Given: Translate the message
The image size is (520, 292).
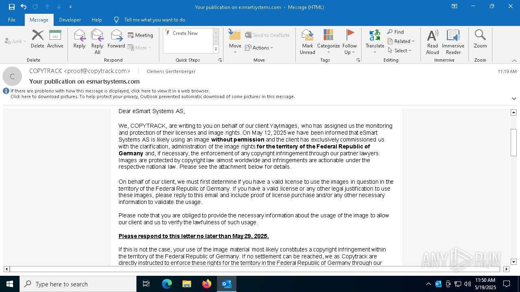Looking at the screenshot, I should pyautogui.click(x=375, y=42).
